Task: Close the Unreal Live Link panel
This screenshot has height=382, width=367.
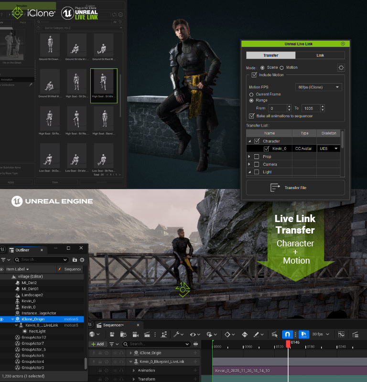Action: tap(343, 43)
